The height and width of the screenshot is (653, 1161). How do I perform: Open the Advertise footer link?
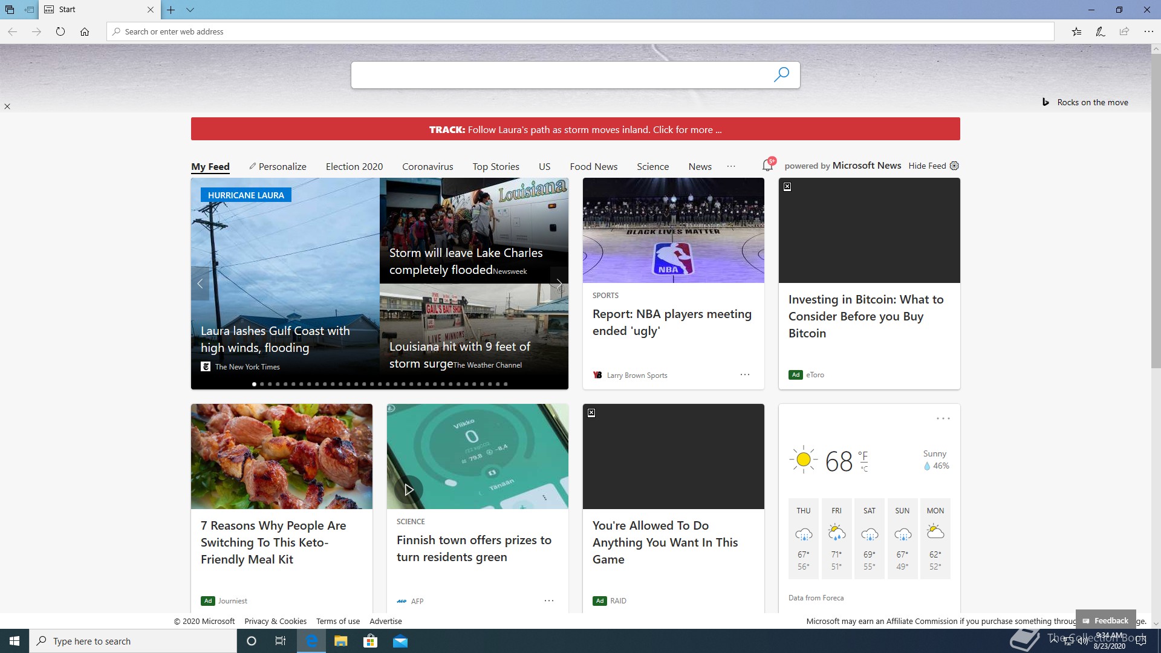coord(386,621)
